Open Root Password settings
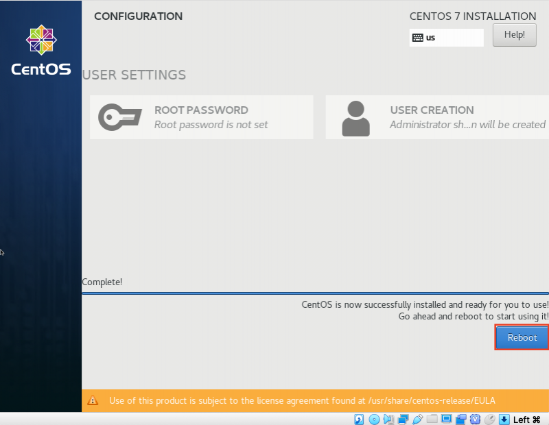The image size is (549, 425). tap(202, 117)
